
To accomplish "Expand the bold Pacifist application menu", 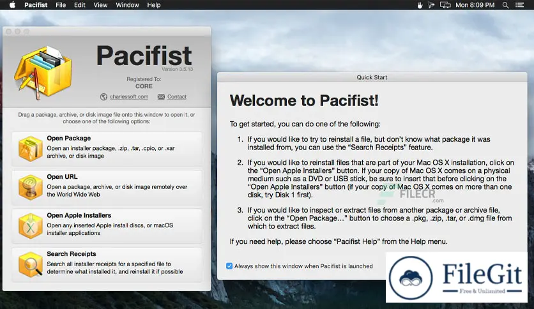I will click(x=36, y=5).
